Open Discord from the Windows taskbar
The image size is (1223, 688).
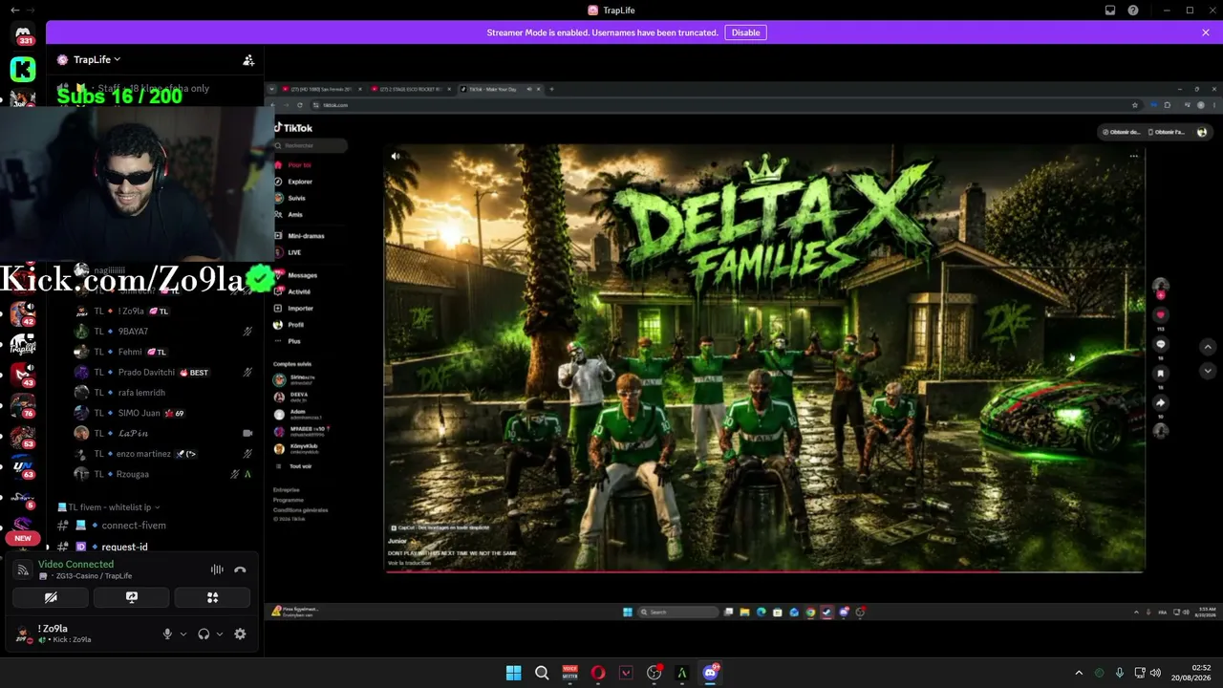(710, 673)
